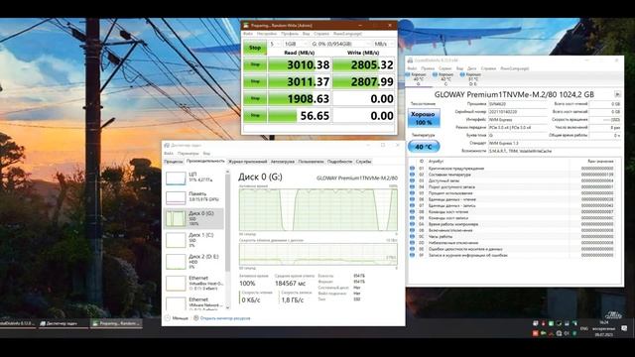This screenshot has height=357, width=635.
Task: Click the Stop button beside 3010.38 read
Action: point(255,64)
